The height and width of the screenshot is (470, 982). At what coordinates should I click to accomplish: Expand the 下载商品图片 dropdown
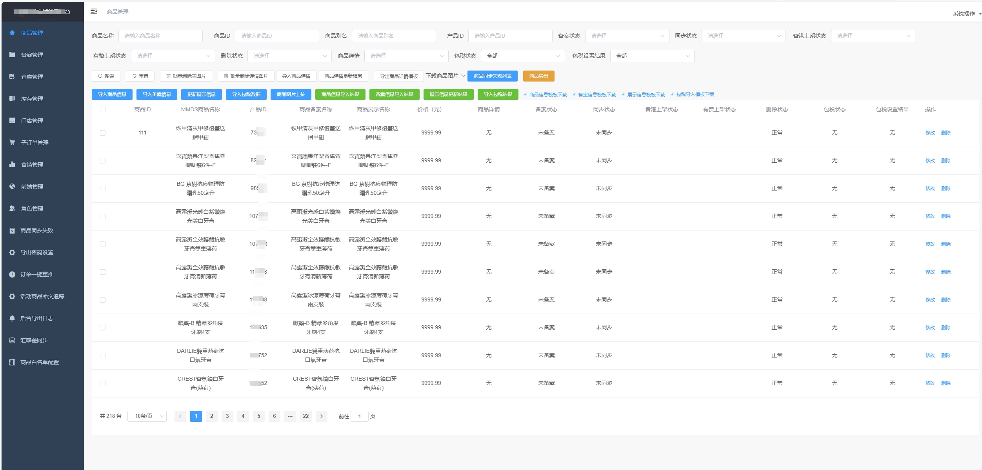tap(446, 76)
